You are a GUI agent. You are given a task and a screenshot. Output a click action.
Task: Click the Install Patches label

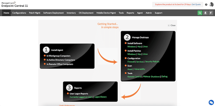tap(134, 51)
